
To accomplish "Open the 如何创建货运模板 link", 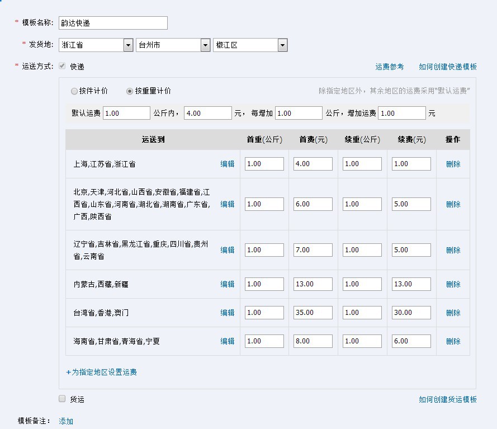I will [448, 399].
